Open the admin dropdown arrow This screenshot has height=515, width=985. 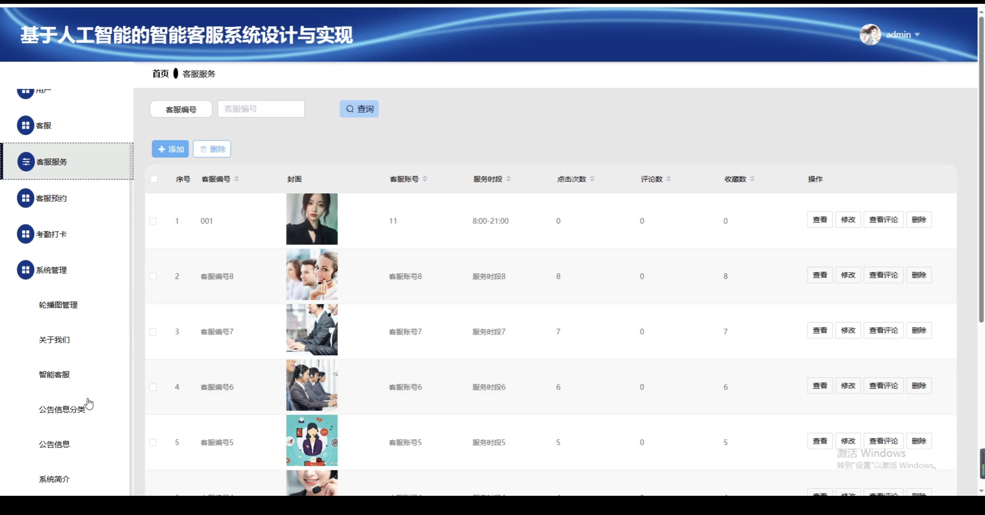(x=917, y=35)
